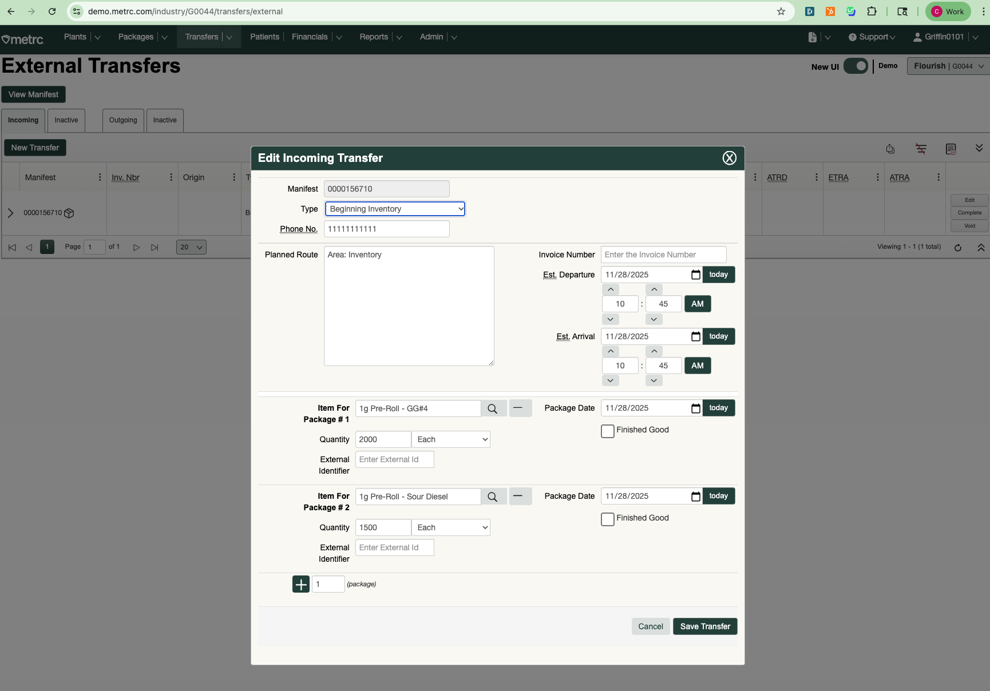Close the Edit Incoming Transfer dialog
The height and width of the screenshot is (691, 990).
coord(729,158)
